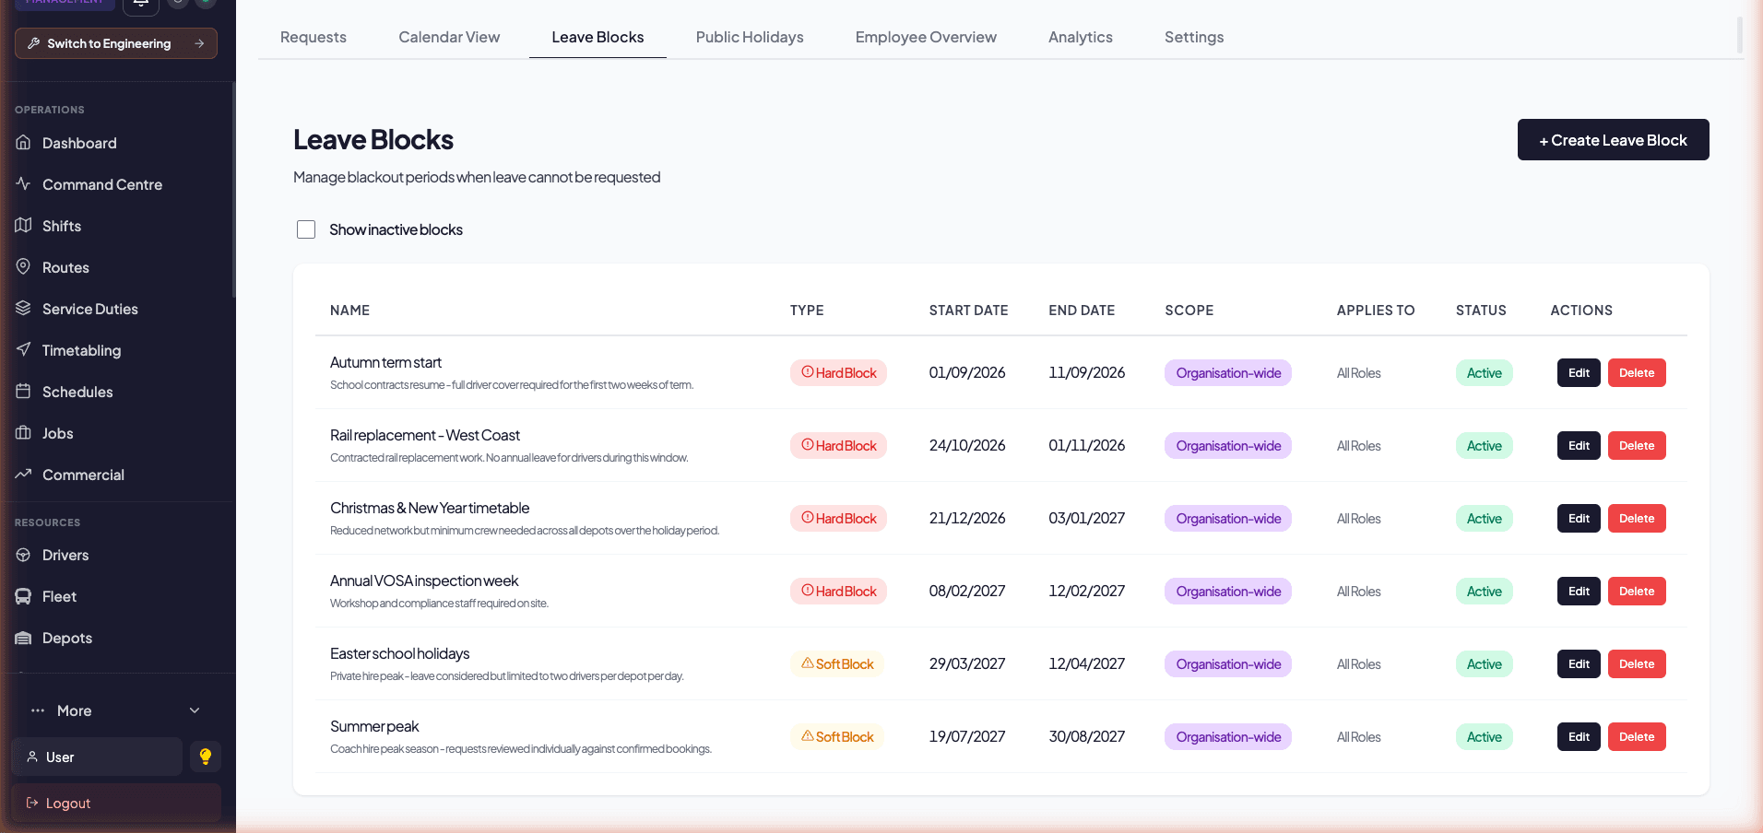
Task: Delete the Summer peak block
Action: coord(1637,737)
